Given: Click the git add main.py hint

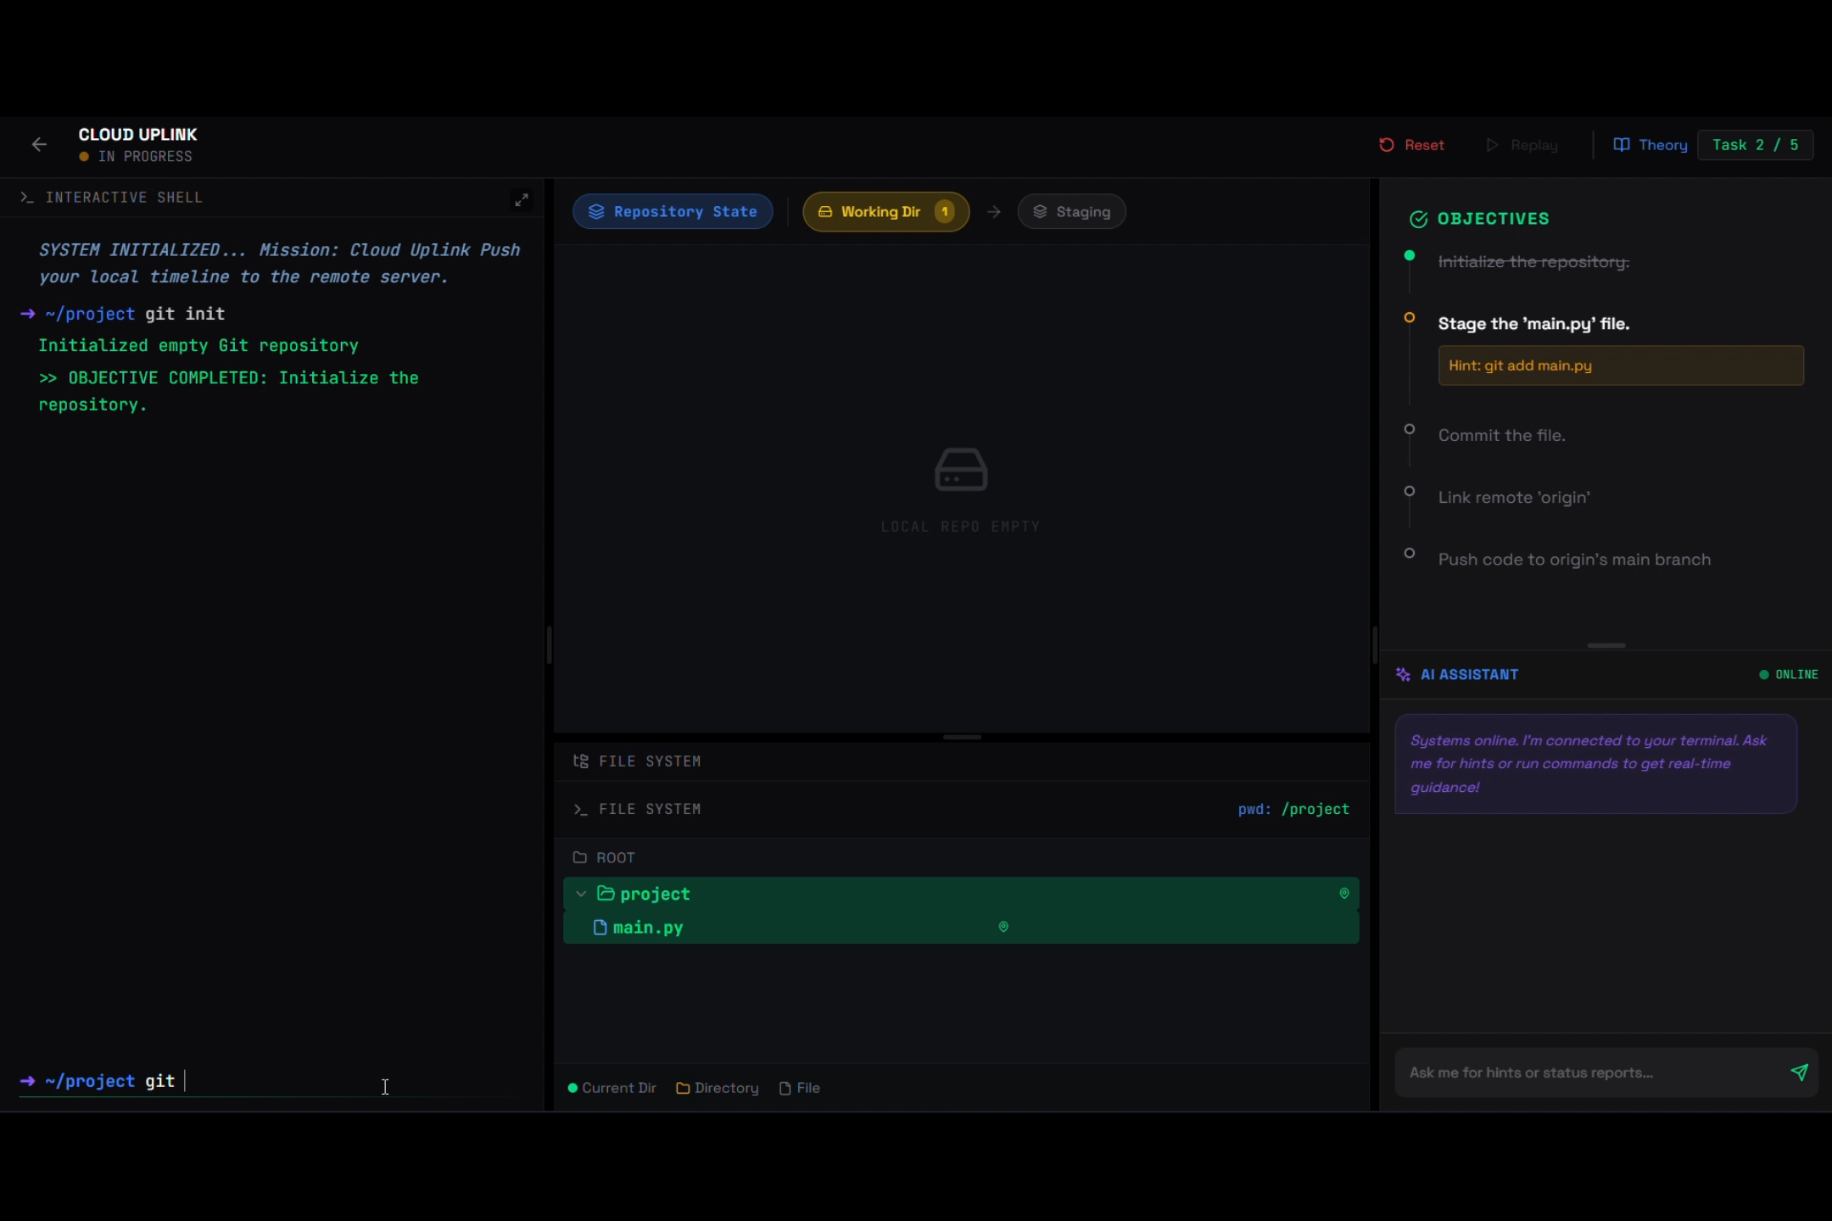Looking at the screenshot, I should 1620,365.
